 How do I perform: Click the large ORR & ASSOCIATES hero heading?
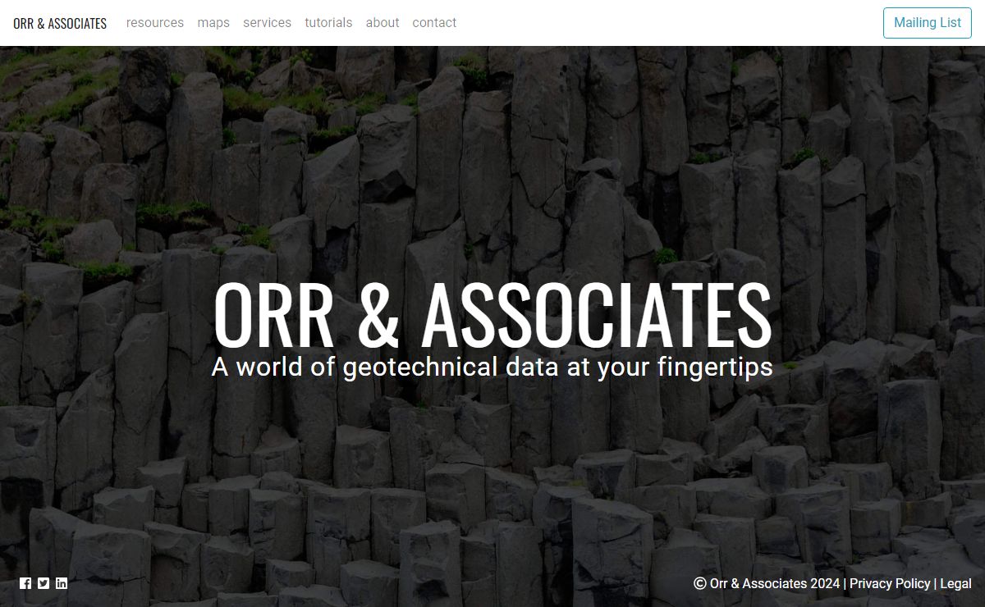click(492, 315)
